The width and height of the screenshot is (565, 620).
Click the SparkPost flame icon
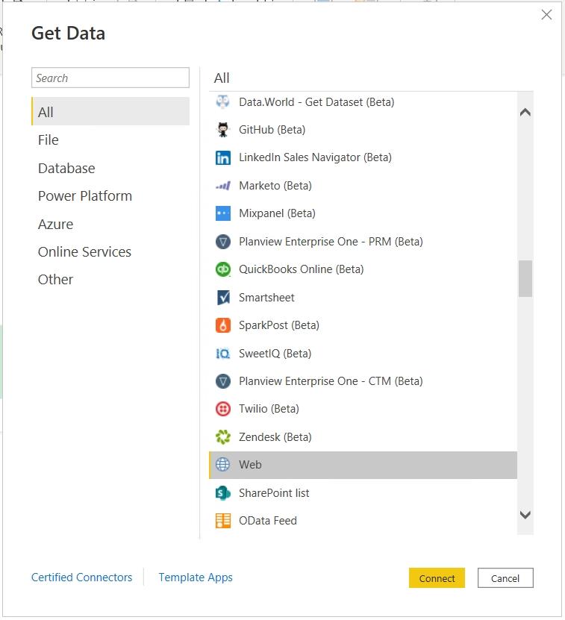click(x=222, y=325)
